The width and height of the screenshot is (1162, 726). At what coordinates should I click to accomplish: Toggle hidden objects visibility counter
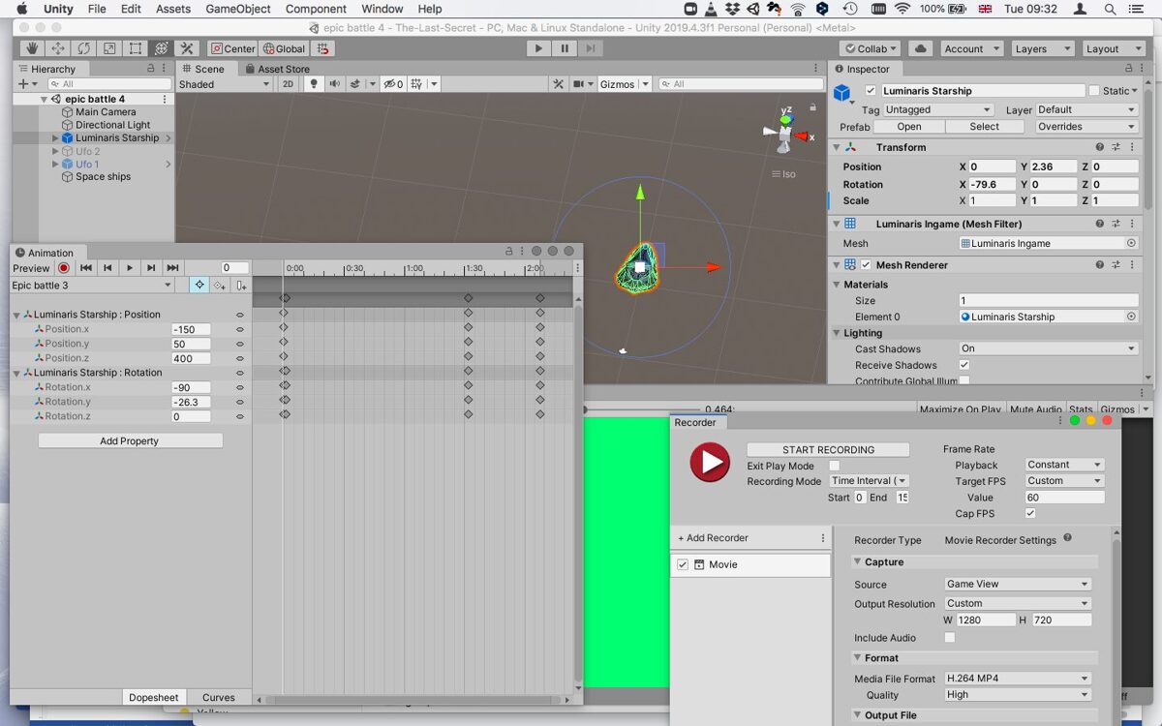click(393, 84)
